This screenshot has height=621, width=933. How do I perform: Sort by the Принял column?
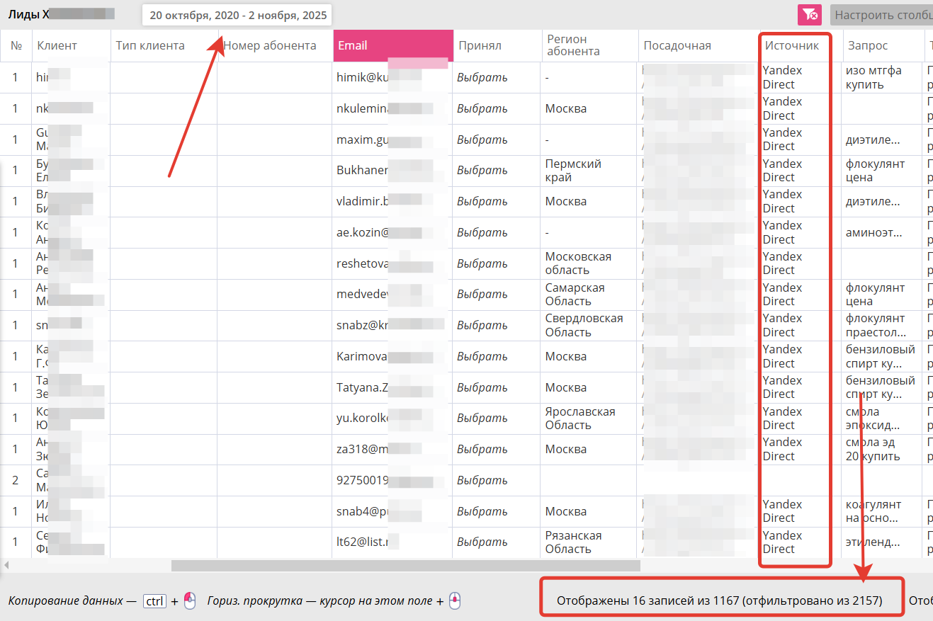point(497,45)
